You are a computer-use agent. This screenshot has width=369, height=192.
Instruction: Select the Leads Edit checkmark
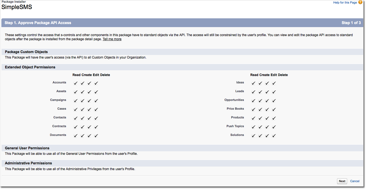(267, 92)
